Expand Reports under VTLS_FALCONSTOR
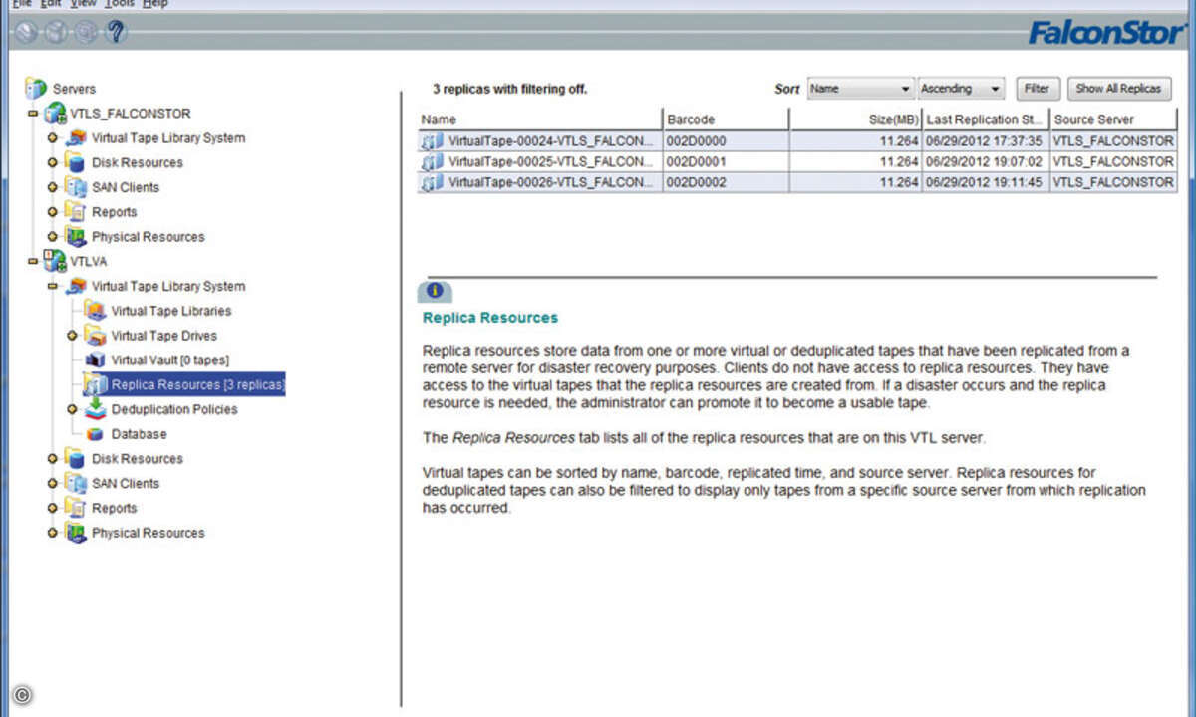1196x717 pixels. point(53,212)
